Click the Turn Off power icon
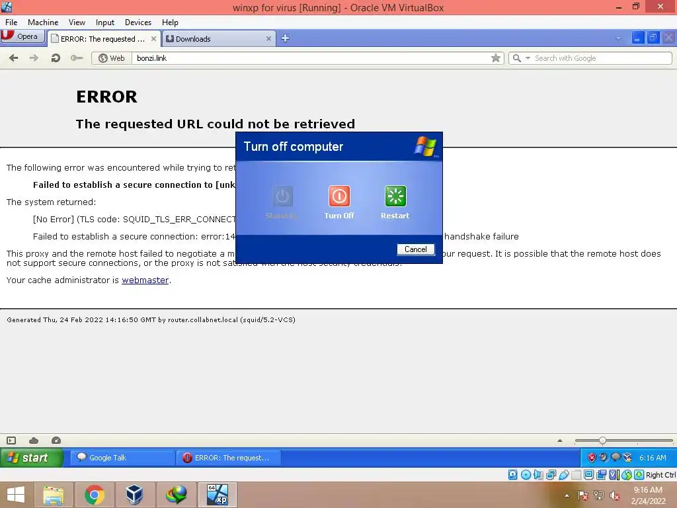The image size is (677, 508). (339, 196)
